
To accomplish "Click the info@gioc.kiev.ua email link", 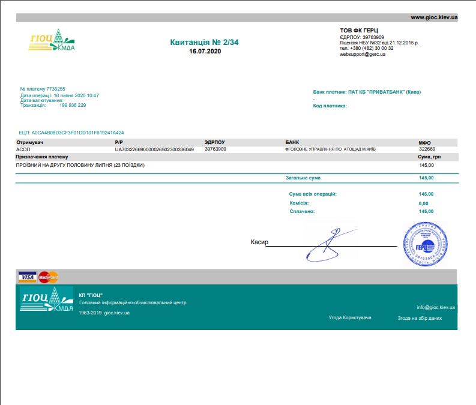I will pyautogui.click(x=436, y=307).
